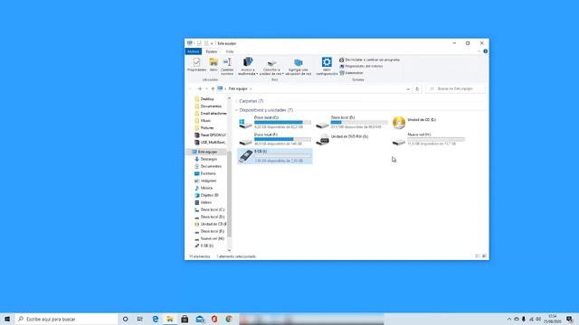
Task: Collapse the Carpetas (7) group
Action: point(237,101)
